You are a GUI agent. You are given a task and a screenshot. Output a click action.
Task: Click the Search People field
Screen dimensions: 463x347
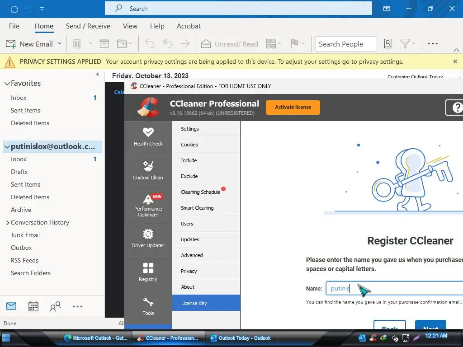tap(346, 44)
